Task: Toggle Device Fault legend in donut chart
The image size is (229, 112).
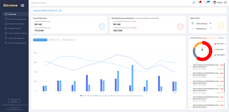Action: (220, 44)
